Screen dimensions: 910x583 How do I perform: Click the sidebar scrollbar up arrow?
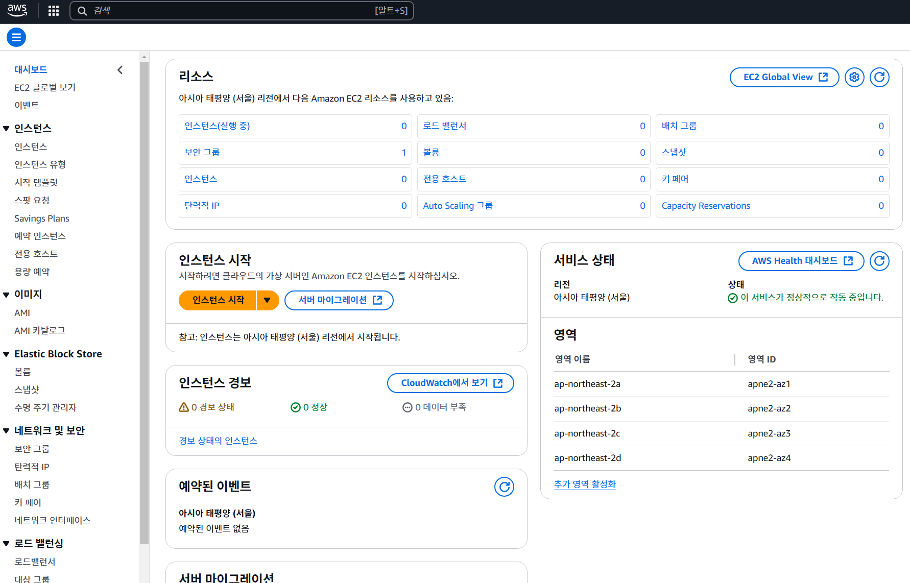pyautogui.click(x=144, y=57)
